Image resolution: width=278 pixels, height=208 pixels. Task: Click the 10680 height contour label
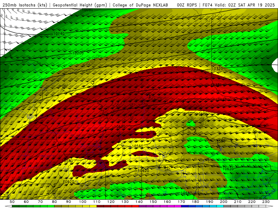(x=186, y=193)
